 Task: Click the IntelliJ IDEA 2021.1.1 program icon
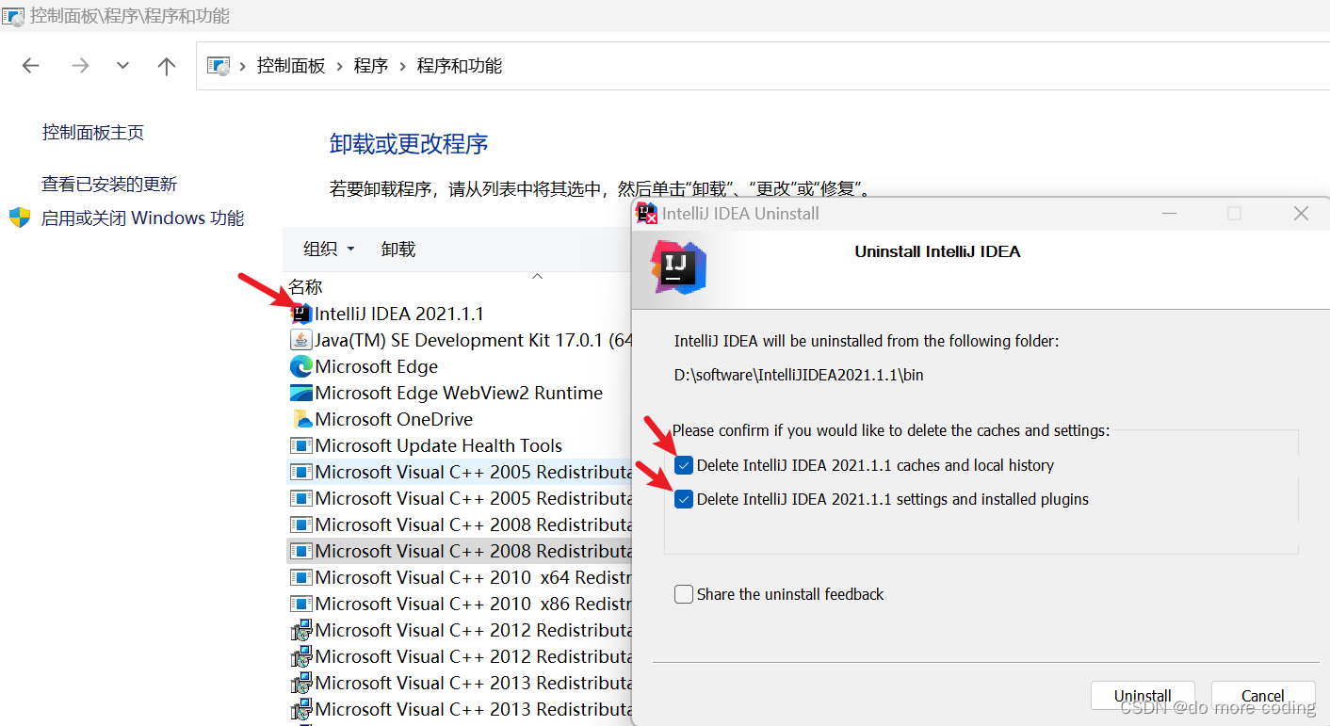301,314
